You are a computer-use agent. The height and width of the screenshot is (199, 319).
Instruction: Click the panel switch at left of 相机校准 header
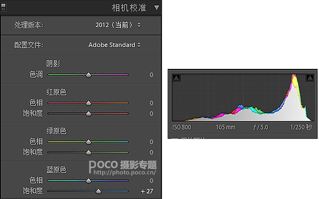pos(5,8)
